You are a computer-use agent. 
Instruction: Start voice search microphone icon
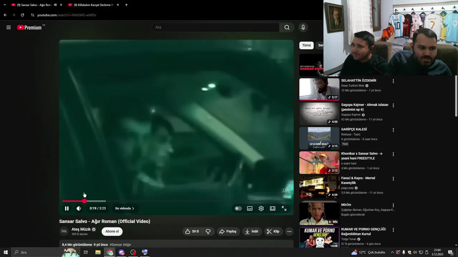[x=303, y=27]
